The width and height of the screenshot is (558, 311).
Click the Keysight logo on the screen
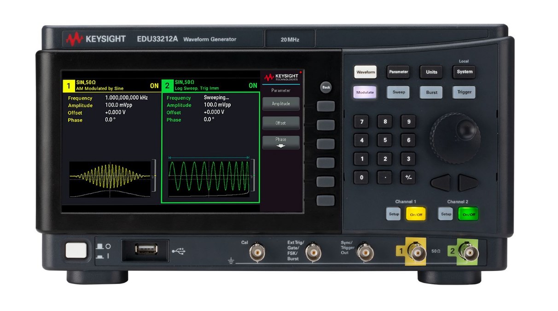pos(281,76)
